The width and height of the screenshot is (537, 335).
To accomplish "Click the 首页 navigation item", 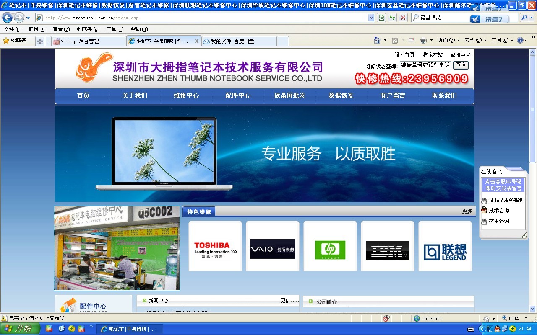I will coord(83,95).
